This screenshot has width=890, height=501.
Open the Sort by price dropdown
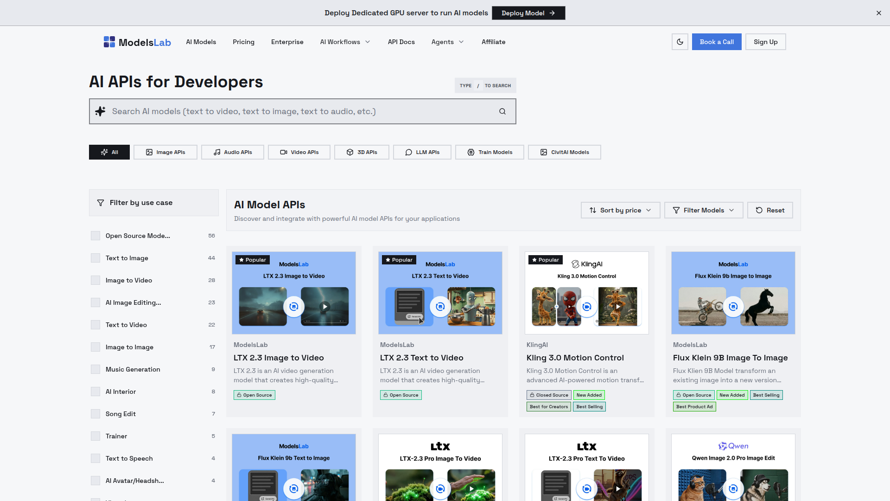click(x=620, y=210)
